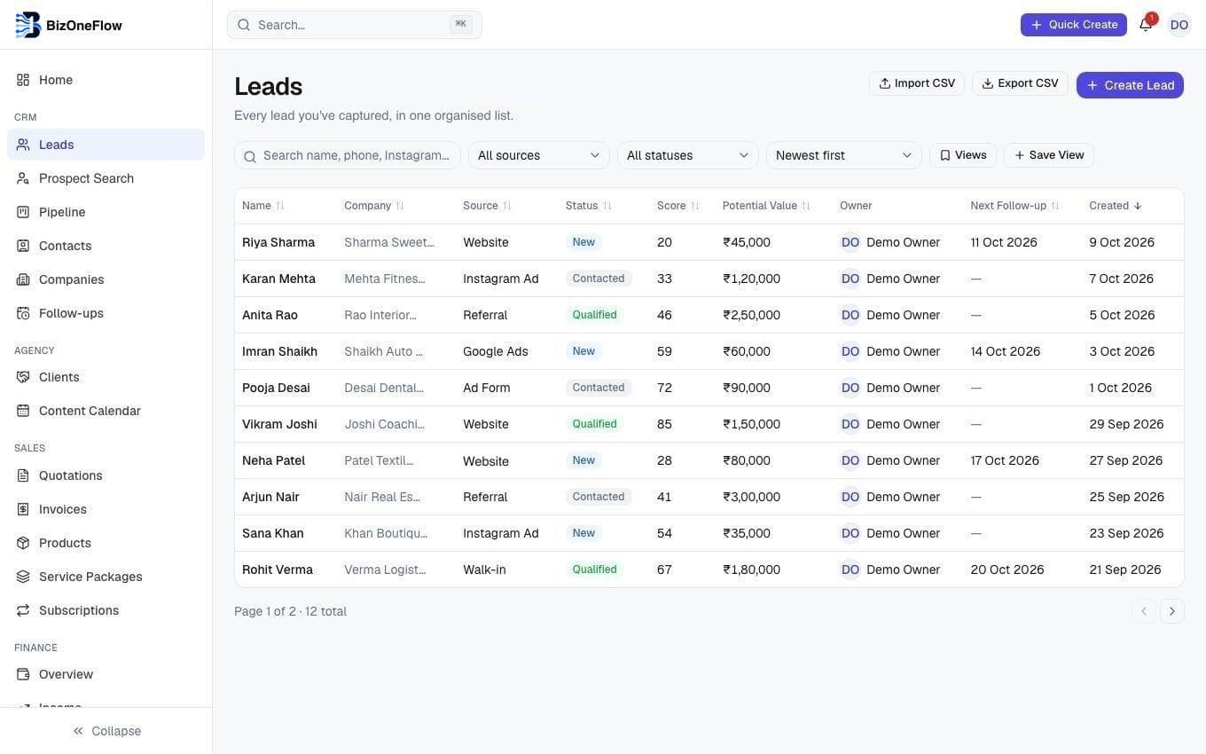The height and width of the screenshot is (754, 1206).
Task: Click Save View
Action: point(1049,155)
